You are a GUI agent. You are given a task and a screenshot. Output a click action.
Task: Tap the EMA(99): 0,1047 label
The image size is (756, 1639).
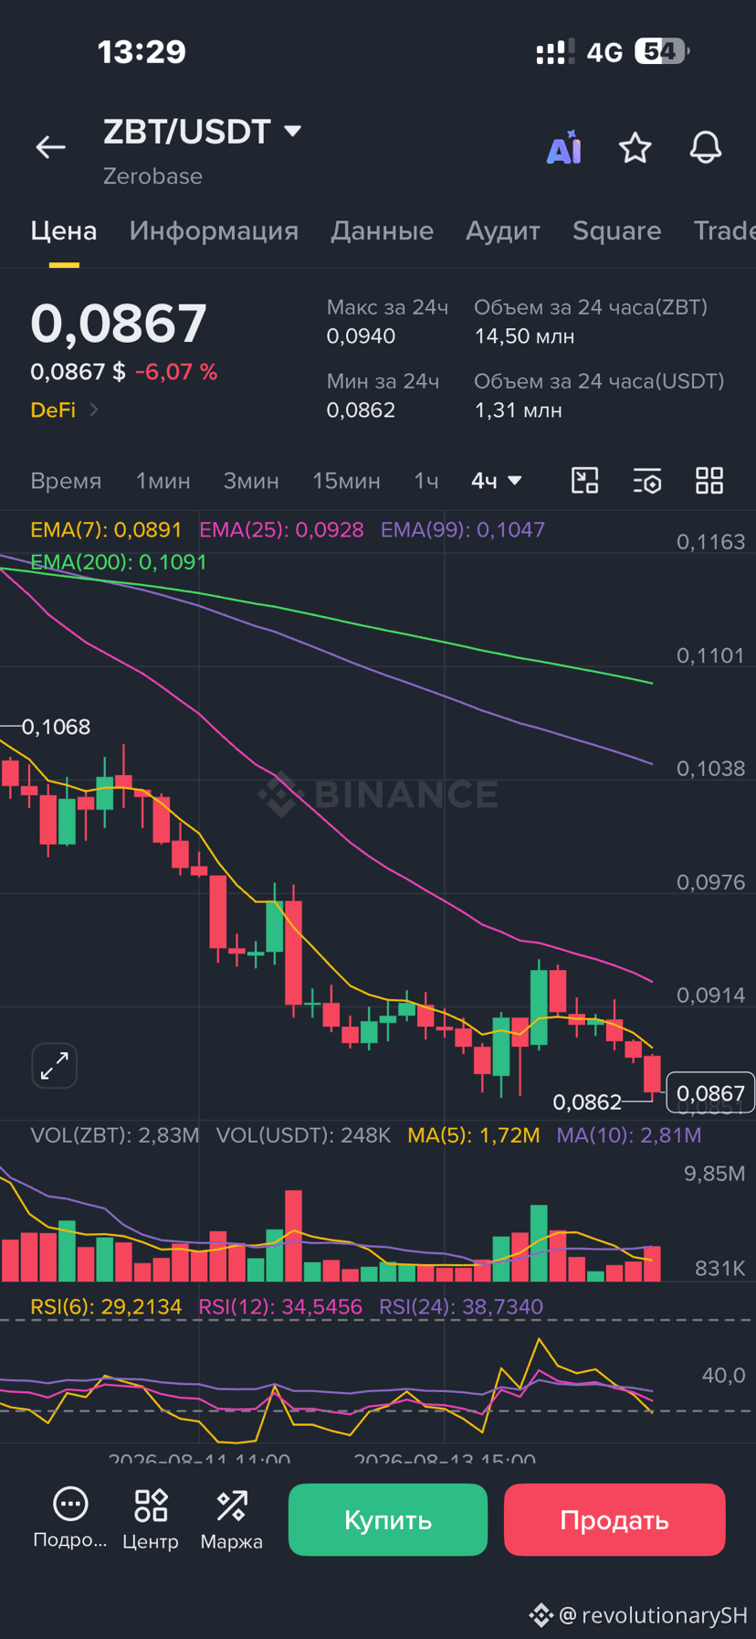coord(463,530)
